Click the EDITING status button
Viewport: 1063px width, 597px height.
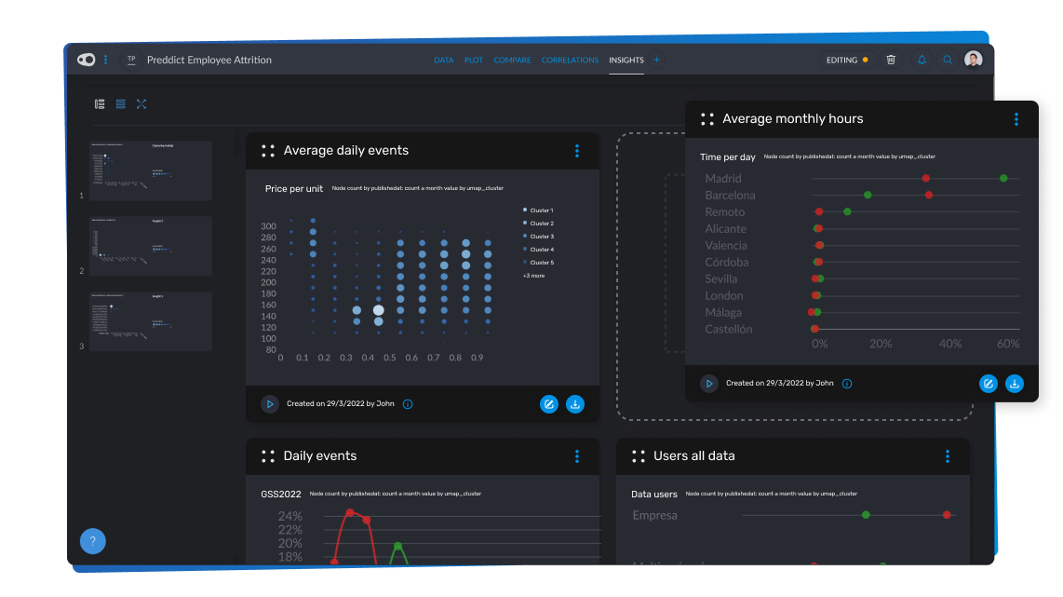click(845, 59)
